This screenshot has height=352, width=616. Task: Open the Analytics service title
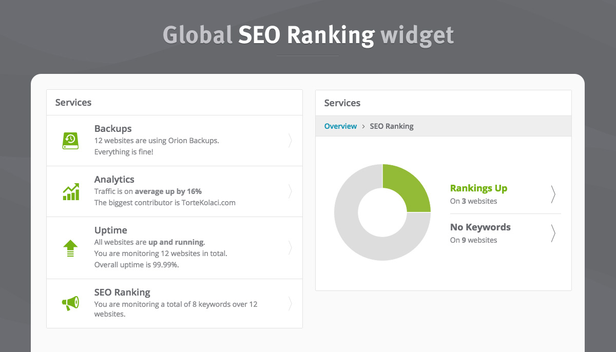click(114, 180)
